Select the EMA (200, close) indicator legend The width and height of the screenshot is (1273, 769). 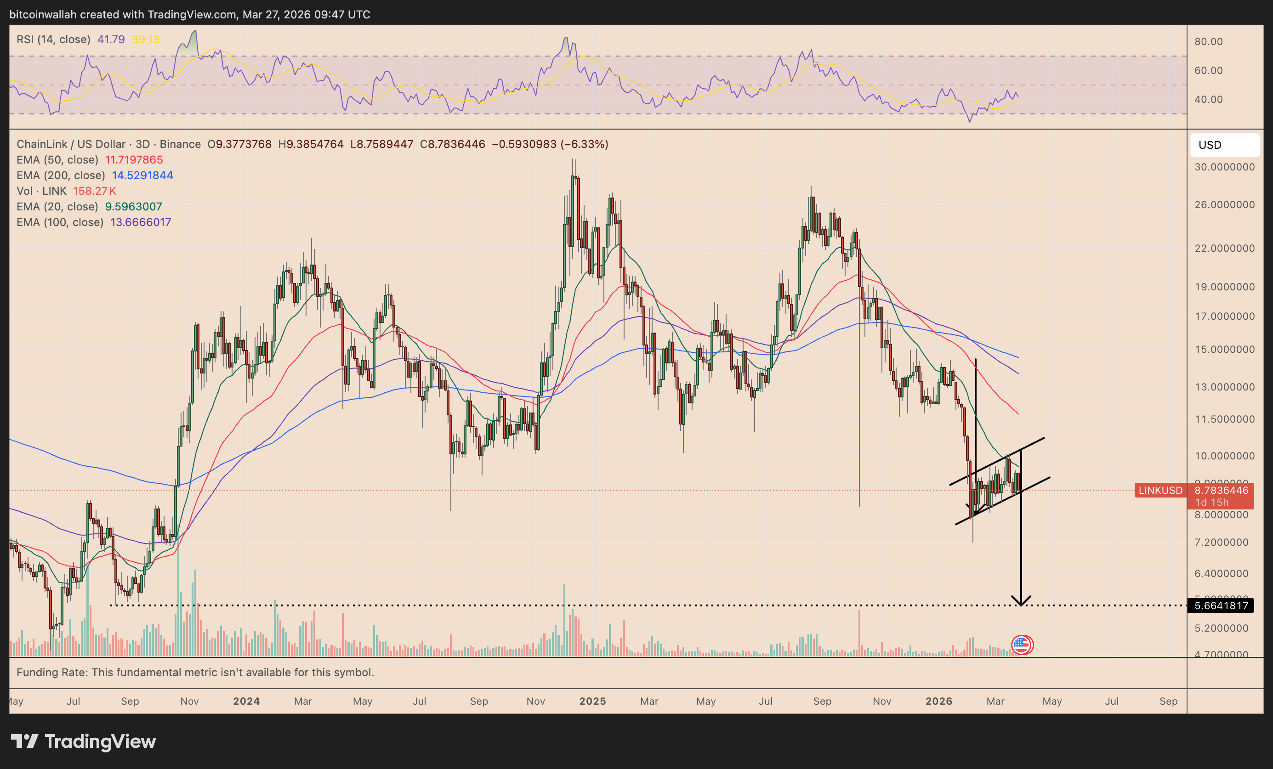[x=61, y=175]
